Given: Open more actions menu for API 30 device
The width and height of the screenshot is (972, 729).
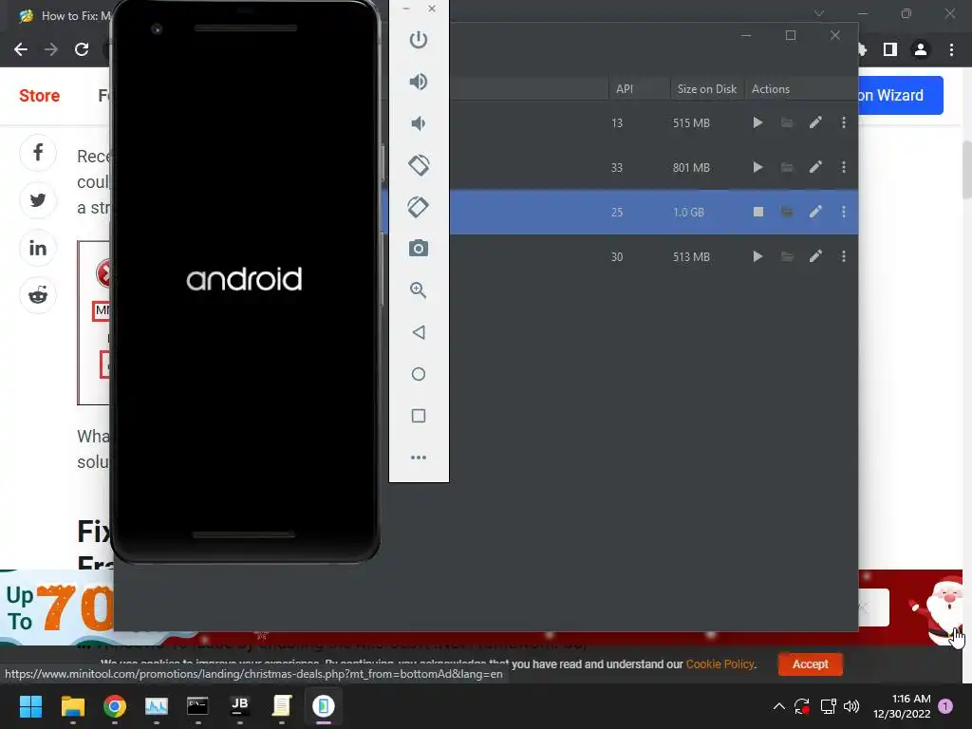Looking at the screenshot, I should coord(844,256).
